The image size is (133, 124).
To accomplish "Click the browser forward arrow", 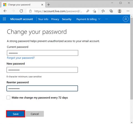I will pos(13,11).
